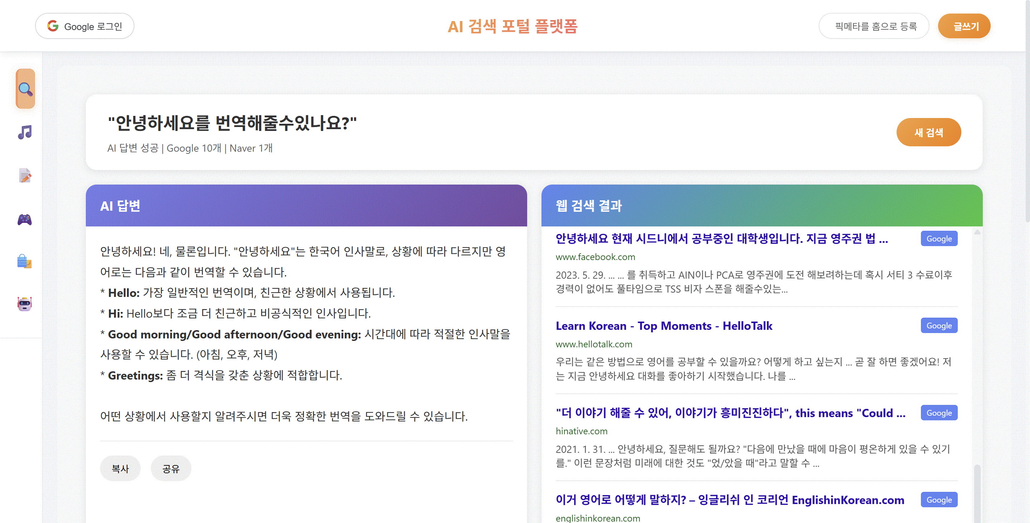
Task: Copy the AI answer with 복사
Action: click(x=120, y=468)
